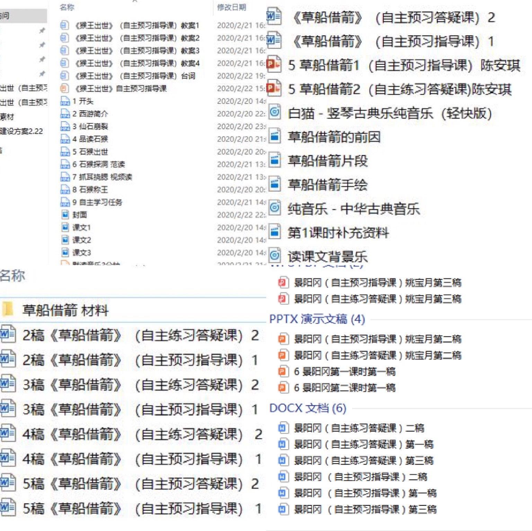Click the small 名称 column header above 《猴王出世》files
Screen dimensions: 532x531
[66, 7]
